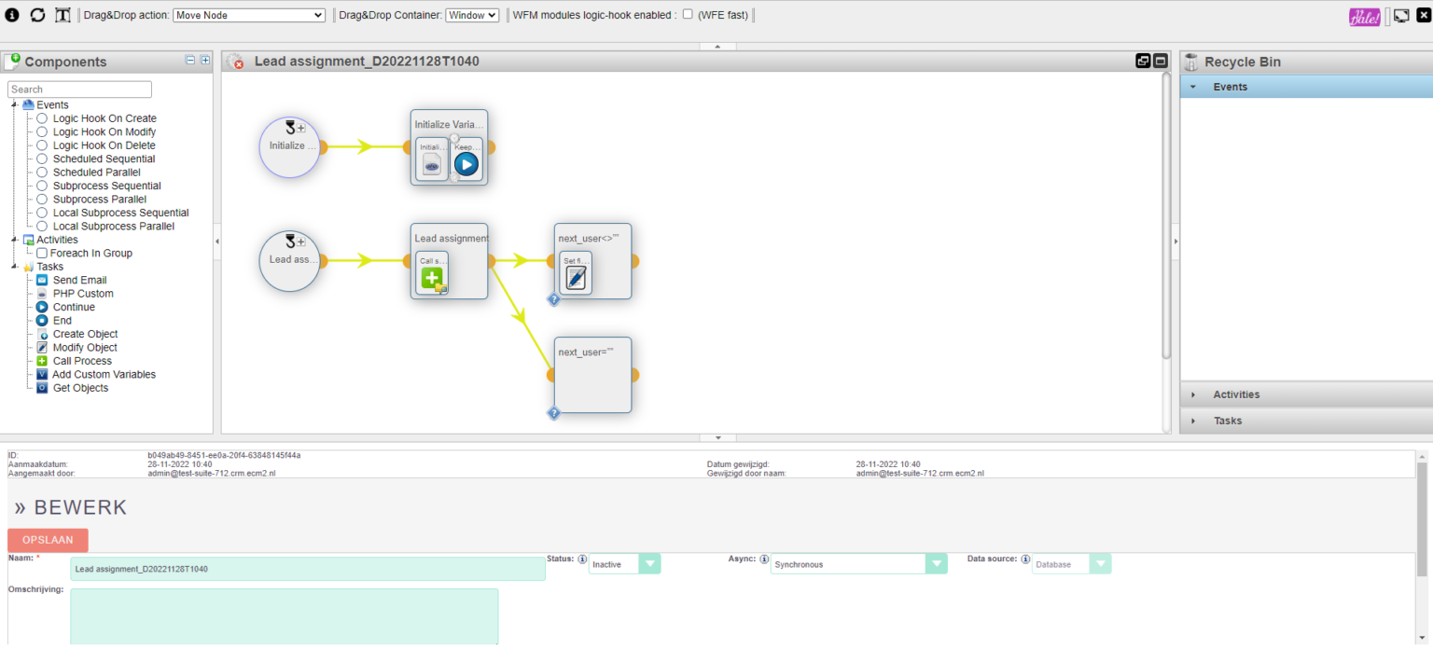
Task: Select the Add Custom Variables icon
Action: [42, 374]
